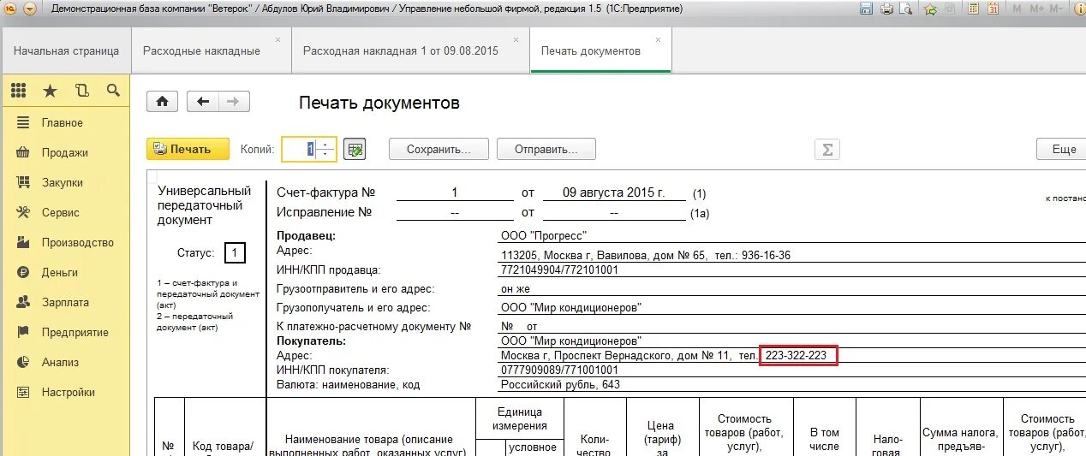Increase copies with up arrow
This screenshot has height=456, width=1086.
tap(326, 144)
